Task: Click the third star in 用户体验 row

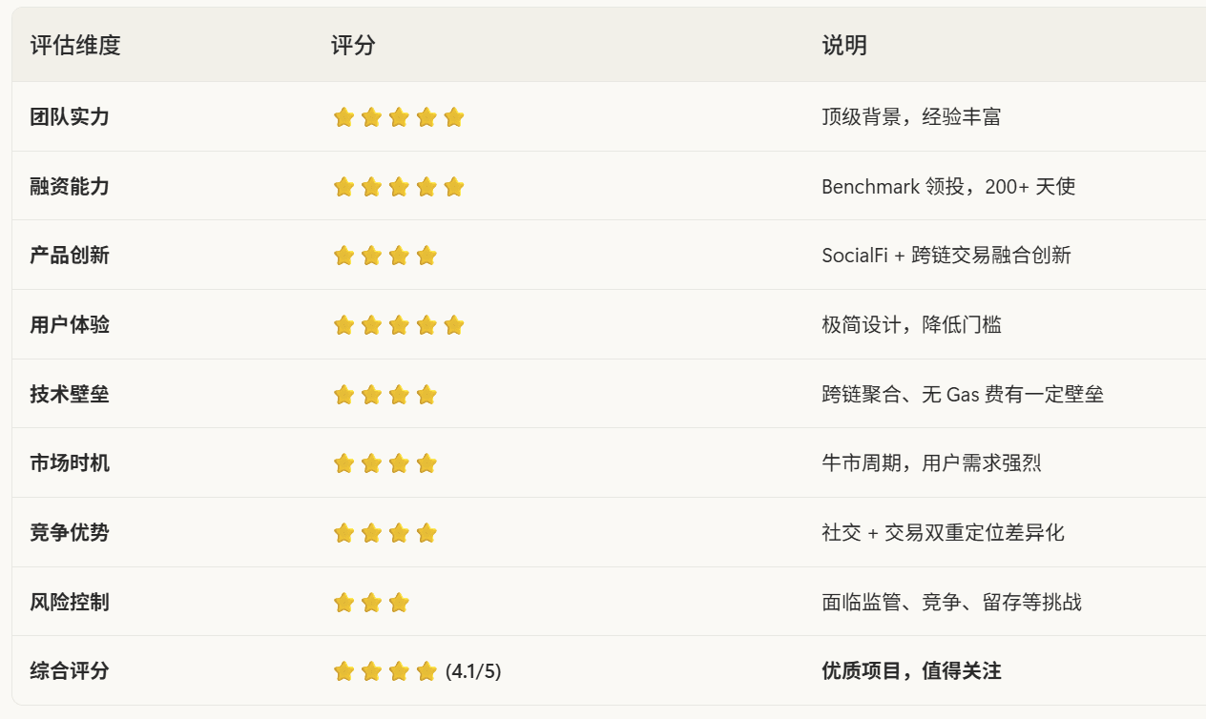Action: point(399,325)
